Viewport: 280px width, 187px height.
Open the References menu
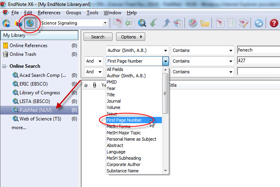(x=49, y=13)
